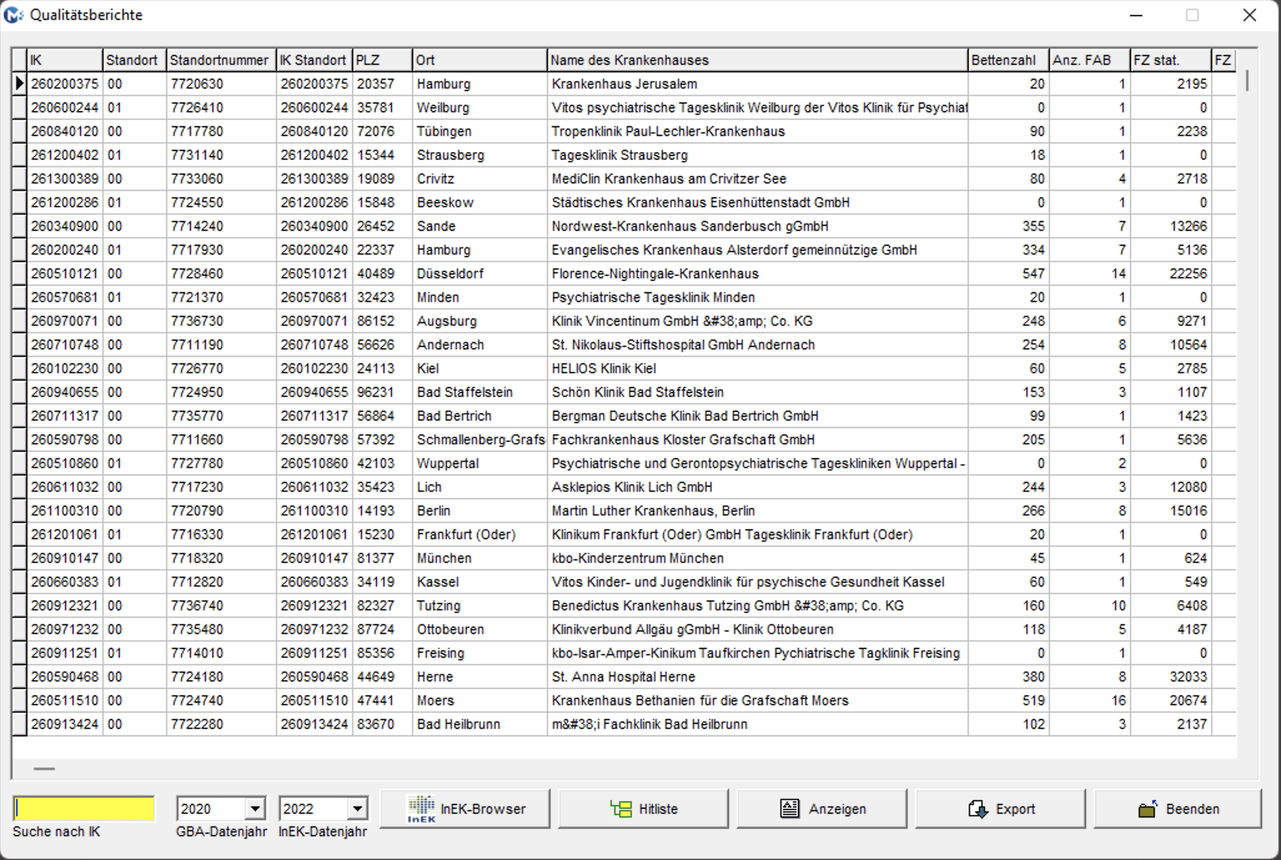Viewport: 1281px width, 860px height.
Task: Click Martin Luther Krankenhaus, Berlin cell
Action: pos(758,511)
